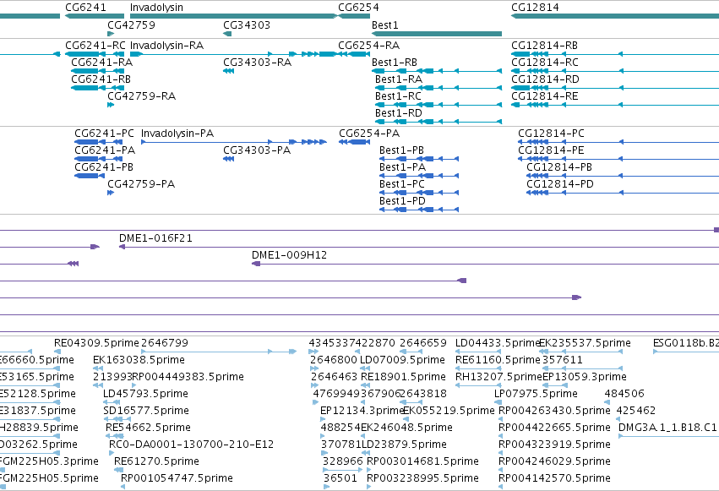
Task: Click the RE61270.5prime EST label
Action: [156, 461]
